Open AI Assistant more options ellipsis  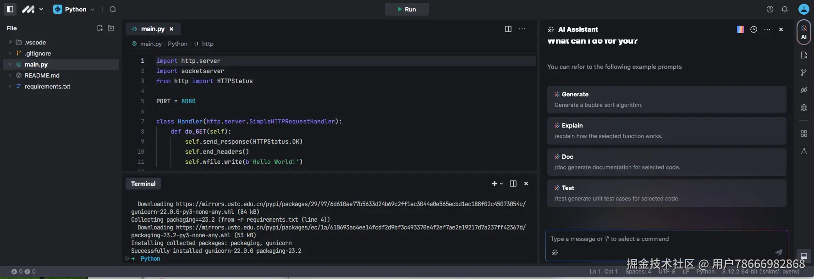[767, 29]
